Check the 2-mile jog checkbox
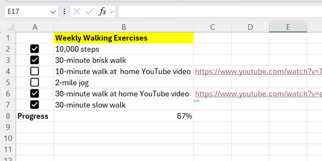Image resolution: width=322 pixels, height=161 pixels. [x=35, y=83]
